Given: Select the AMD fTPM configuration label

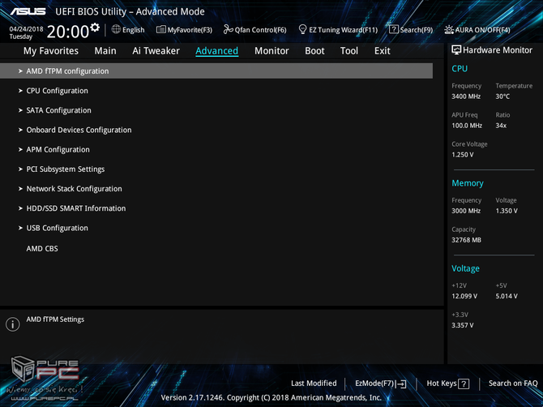Looking at the screenshot, I should (x=67, y=71).
